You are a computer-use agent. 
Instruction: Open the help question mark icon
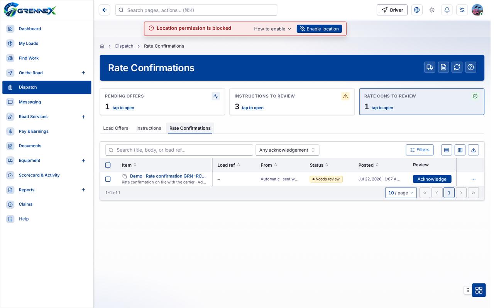coord(470,67)
